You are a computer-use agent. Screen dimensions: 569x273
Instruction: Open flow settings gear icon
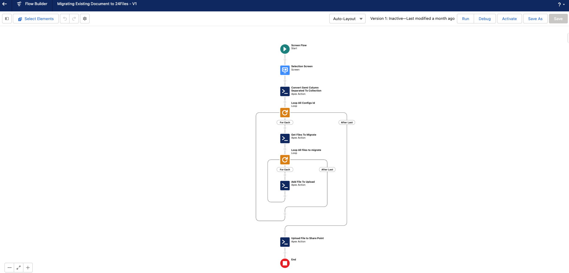[85, 19]
